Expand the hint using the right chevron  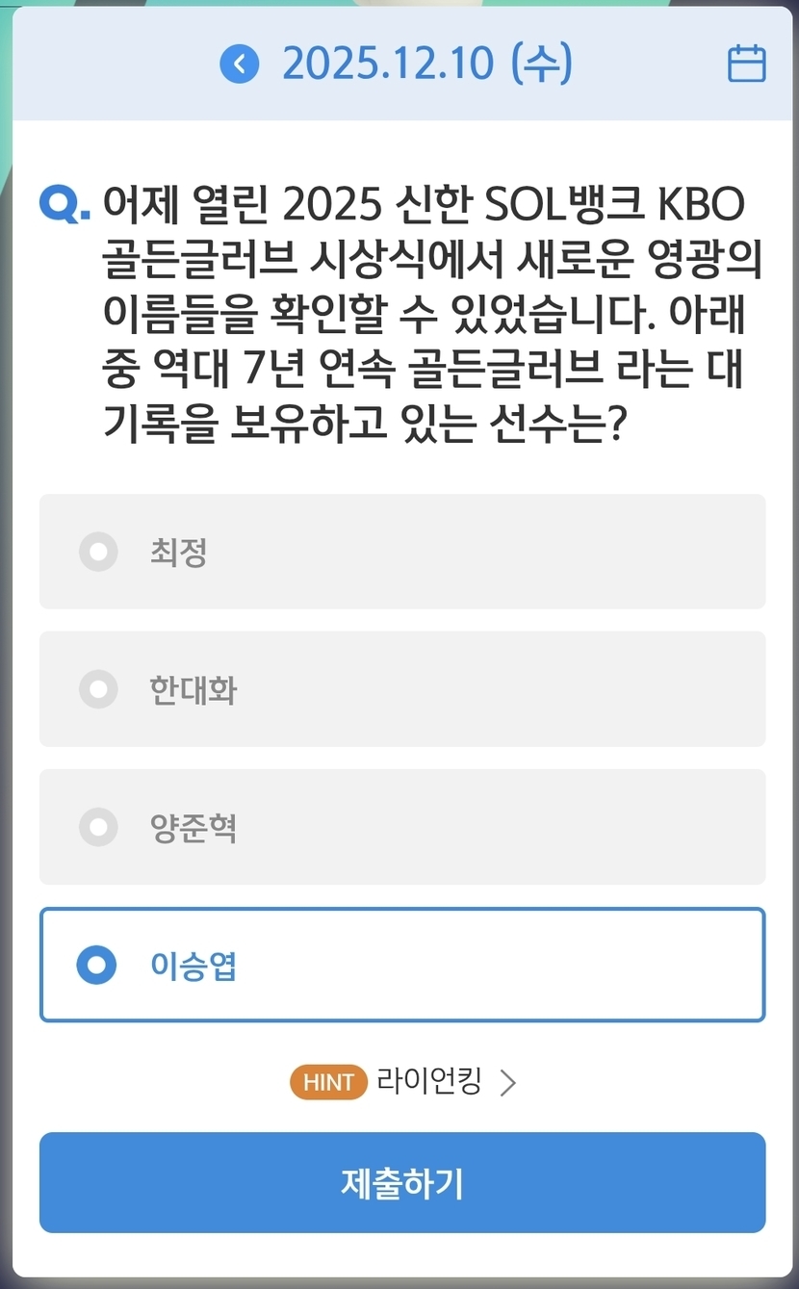pos(508,1083)
